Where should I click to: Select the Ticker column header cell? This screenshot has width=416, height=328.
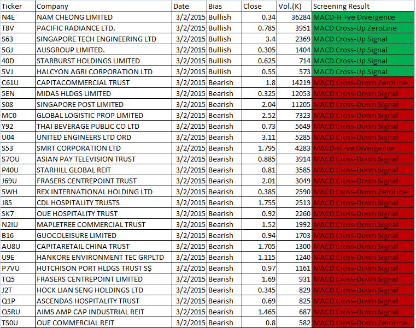point(17,6)
